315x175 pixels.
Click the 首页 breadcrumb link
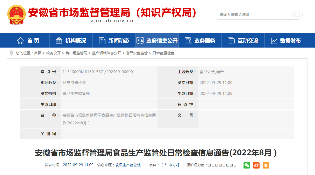pos(38,53)
